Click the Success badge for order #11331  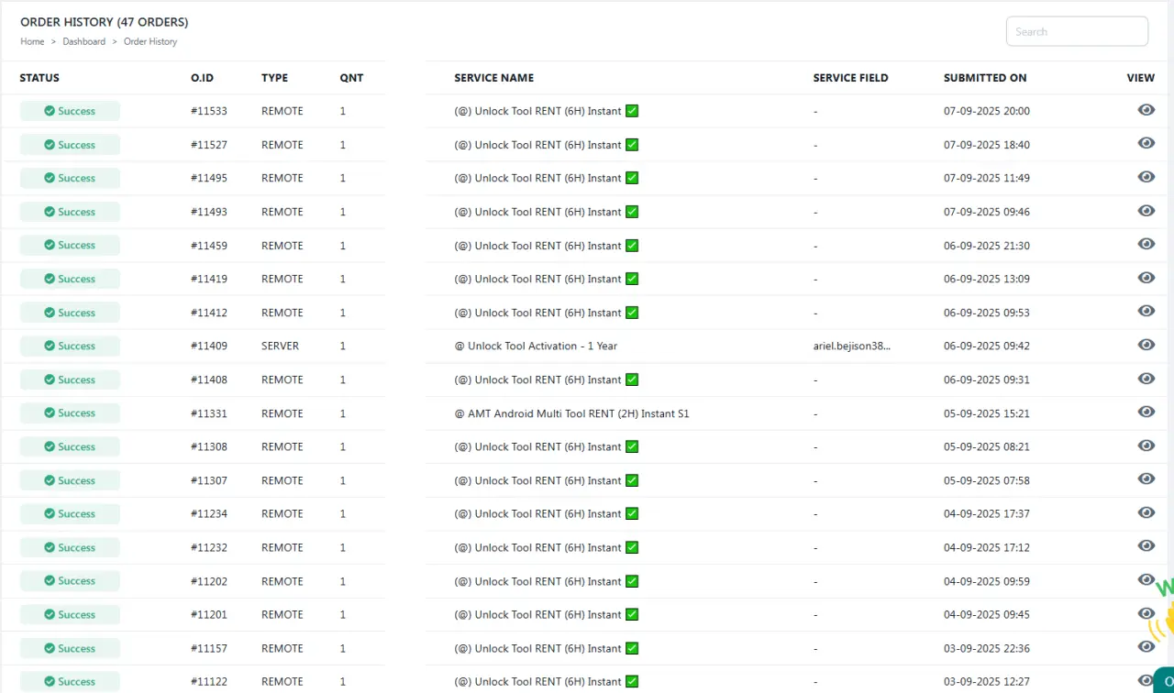coord(70,412)
